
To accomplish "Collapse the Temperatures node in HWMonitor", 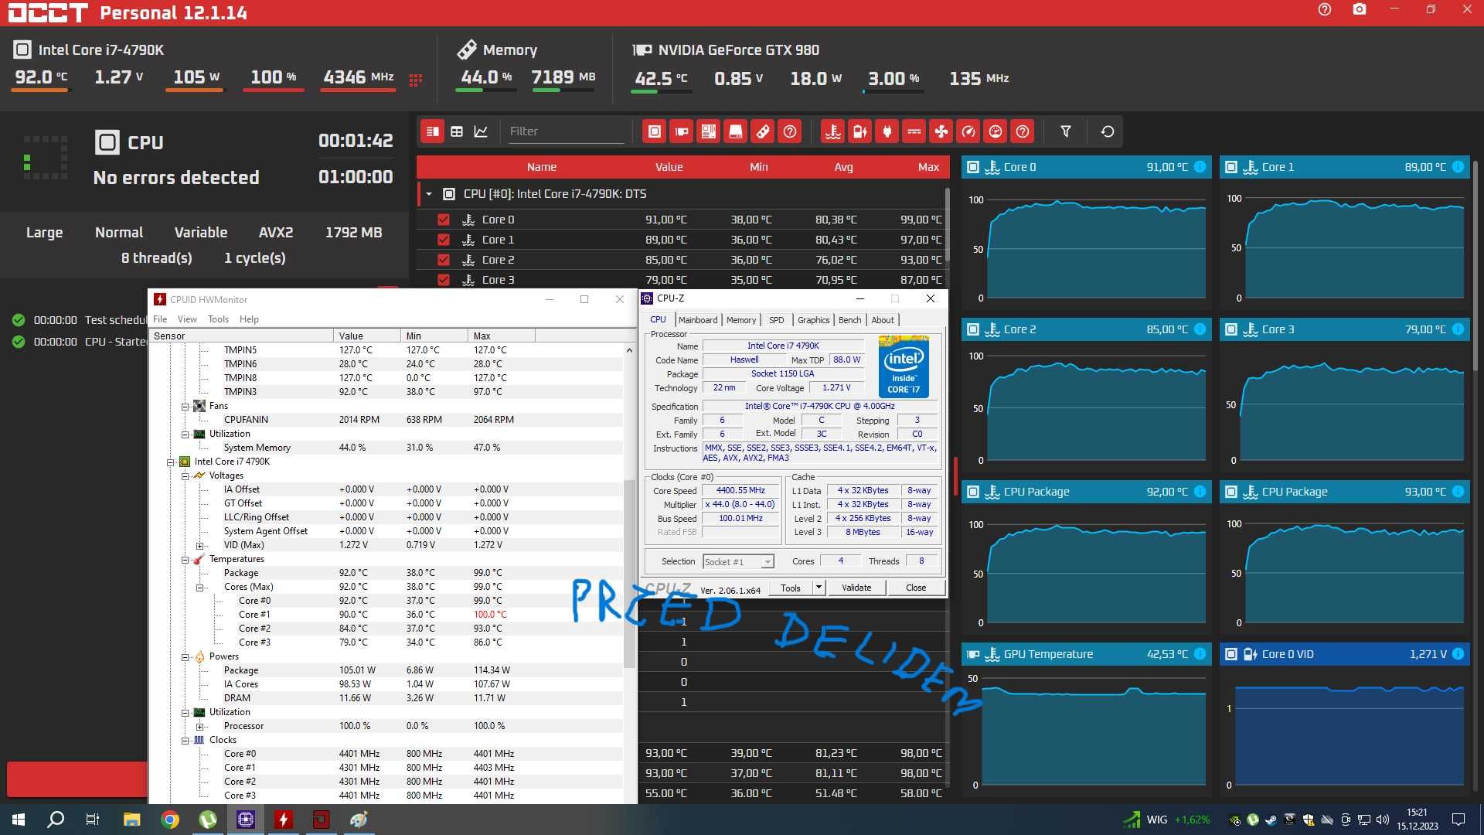I will (185, 560).
